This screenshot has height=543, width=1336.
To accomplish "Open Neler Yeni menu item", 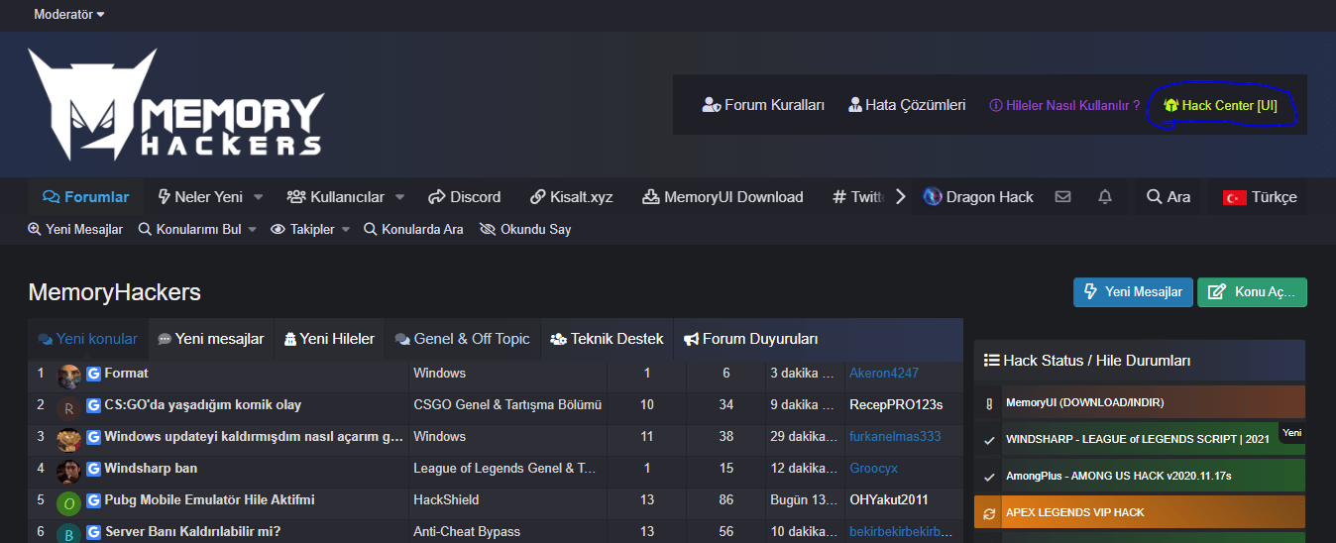I will (199, 196).
